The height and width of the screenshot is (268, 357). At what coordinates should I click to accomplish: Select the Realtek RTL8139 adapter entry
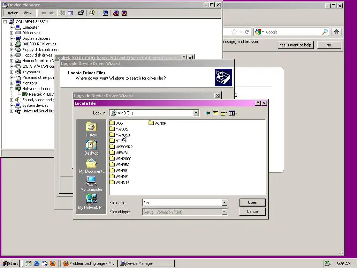tap(41, 94)
